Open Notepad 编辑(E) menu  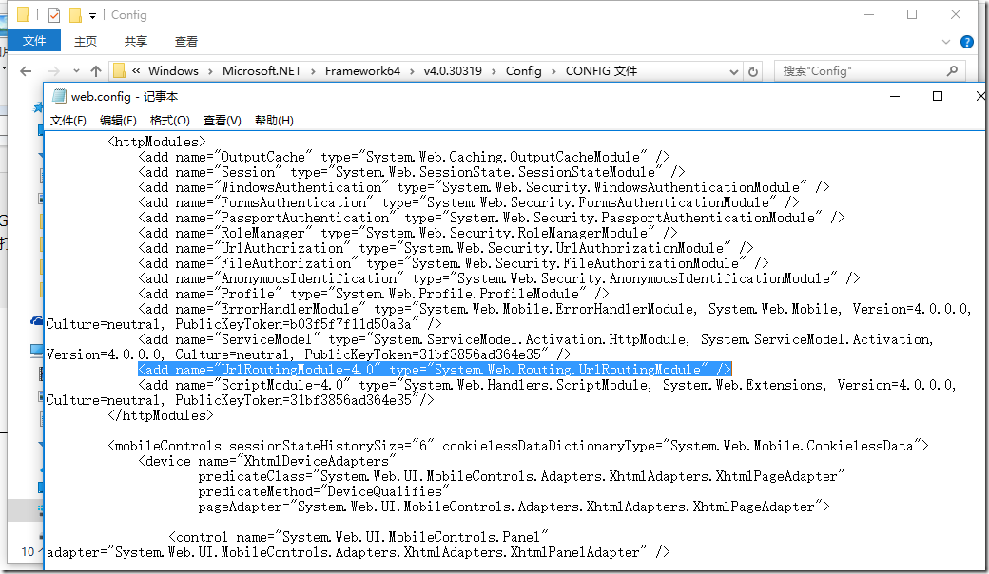(118, 121)
